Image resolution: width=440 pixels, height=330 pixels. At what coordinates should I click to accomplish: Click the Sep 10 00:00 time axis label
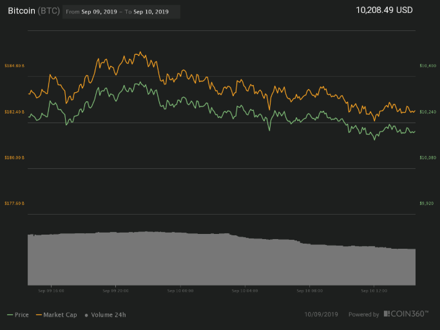pos(180,291)
